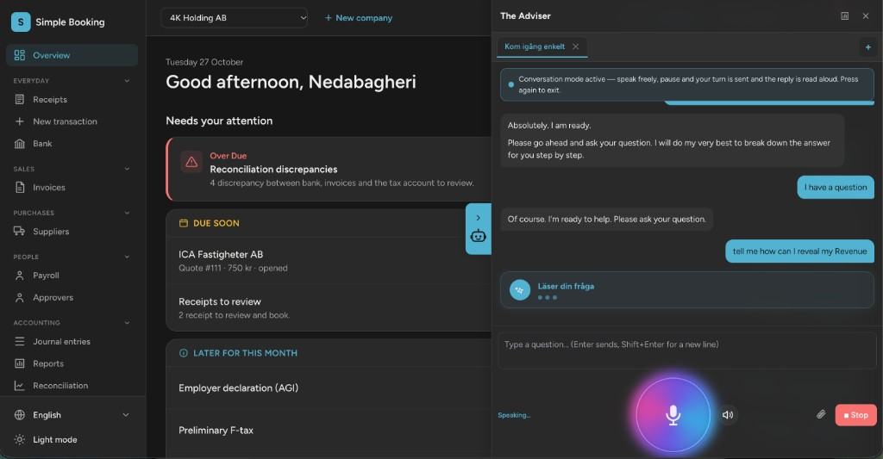Collapse the PURCHASES section chevron
The width and height of the screenshot is (883, 459).
pos(127,213)
